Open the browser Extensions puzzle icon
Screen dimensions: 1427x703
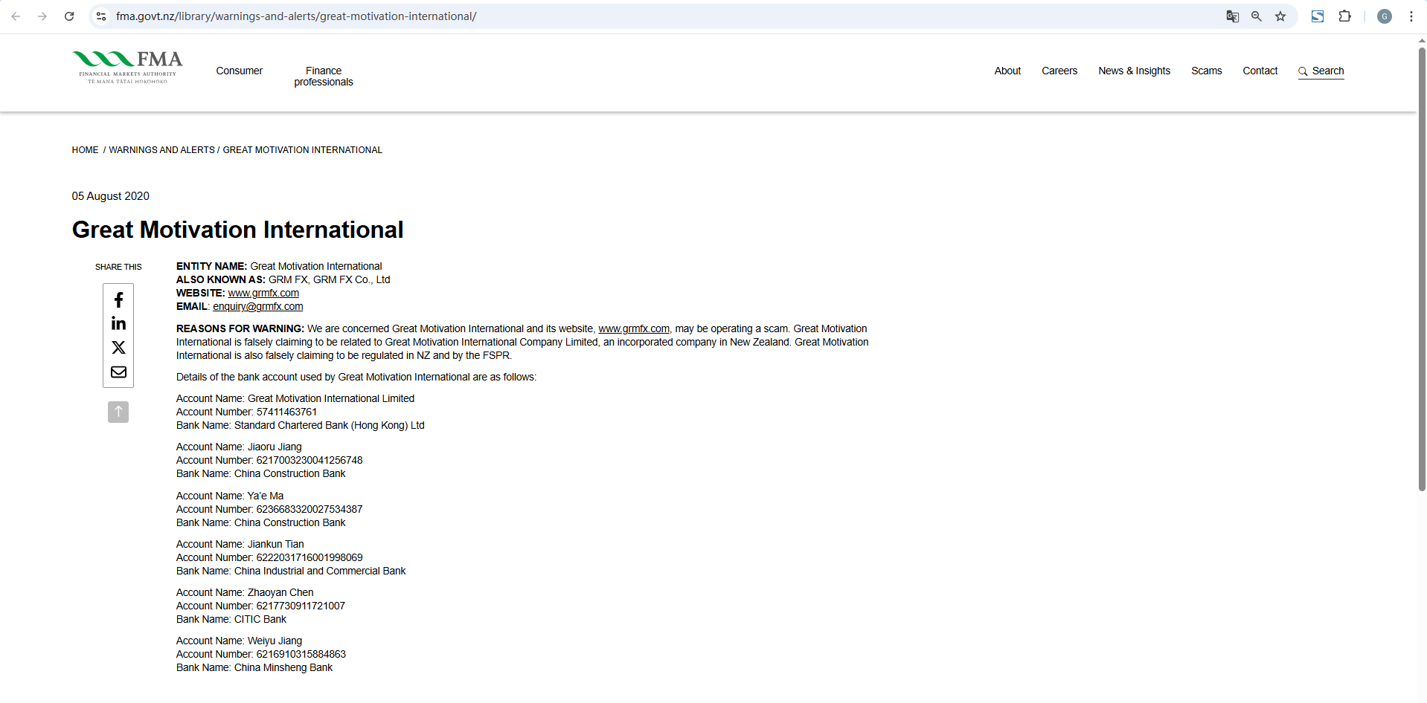coord(1344,16)
